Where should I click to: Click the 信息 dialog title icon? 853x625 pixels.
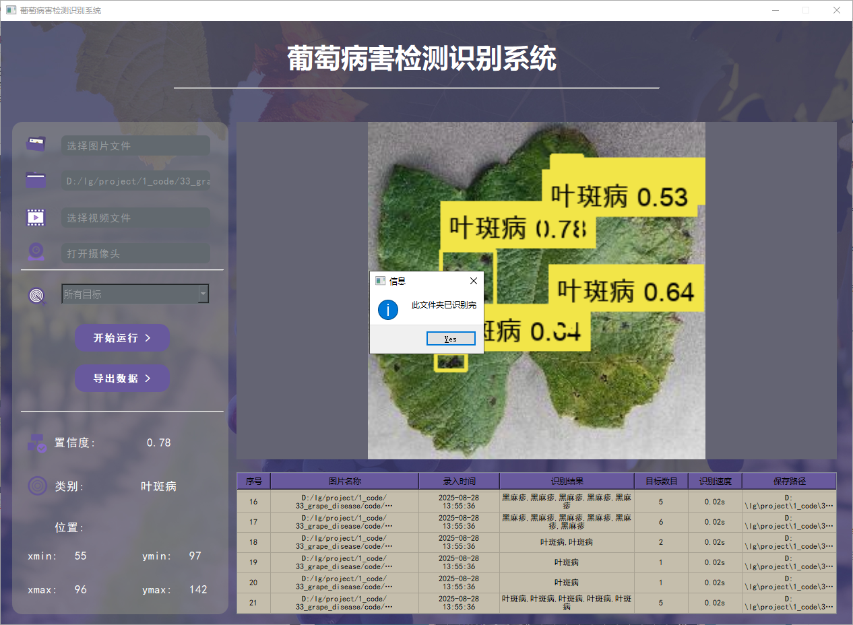[x=381, y=281]
